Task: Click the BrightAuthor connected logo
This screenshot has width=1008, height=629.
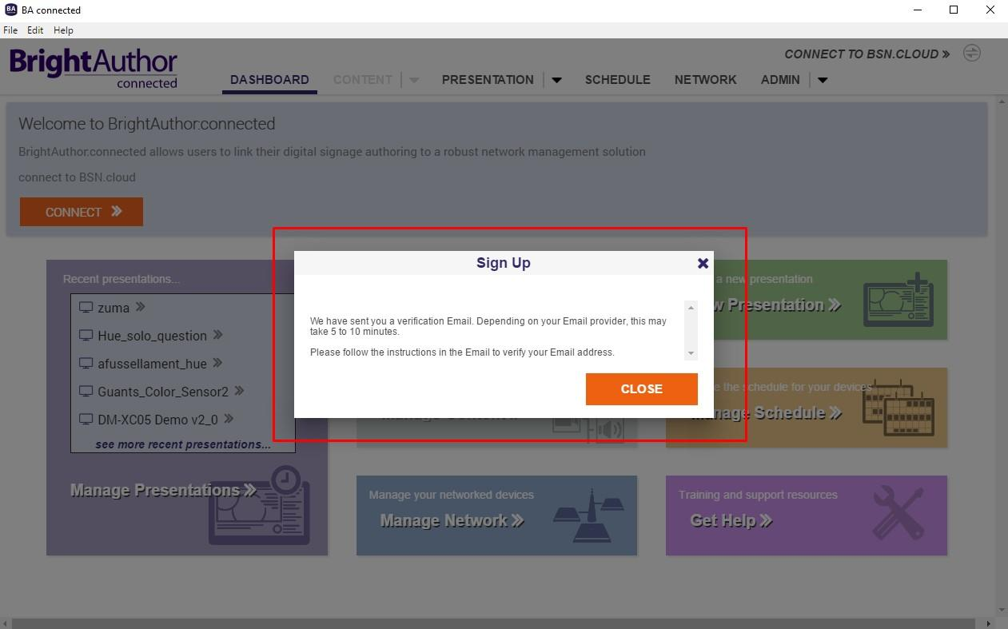Action: pyautogui.click(x=94, y=68)
